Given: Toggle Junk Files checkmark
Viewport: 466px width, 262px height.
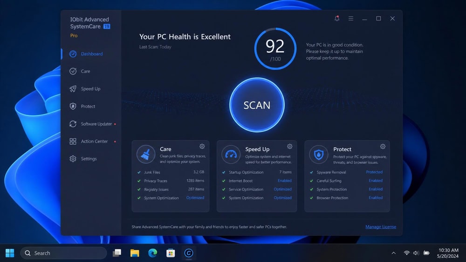Looking at the screenshot, I should pyautogui.click(x=139, y=172).
